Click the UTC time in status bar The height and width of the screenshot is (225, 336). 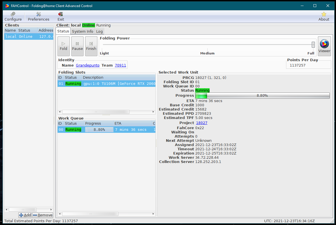pyautogui.click(x=289, y=221)
